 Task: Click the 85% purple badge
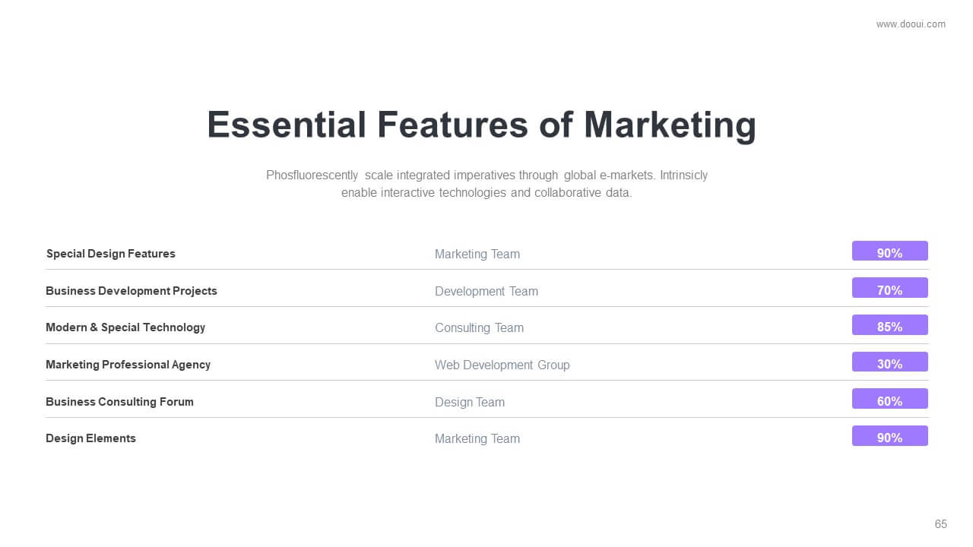pos(889,325)
